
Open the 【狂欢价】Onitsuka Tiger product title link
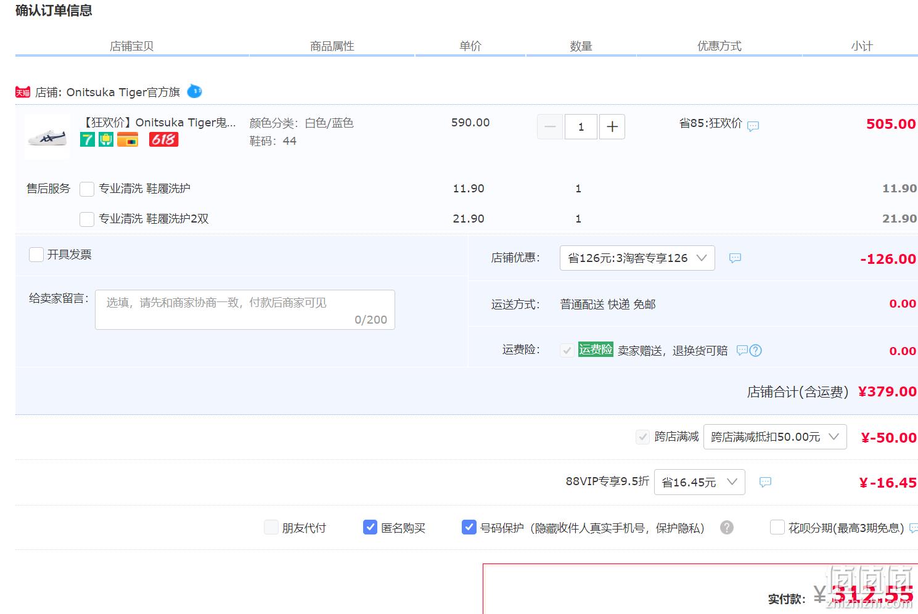click(x=159, y=122)
